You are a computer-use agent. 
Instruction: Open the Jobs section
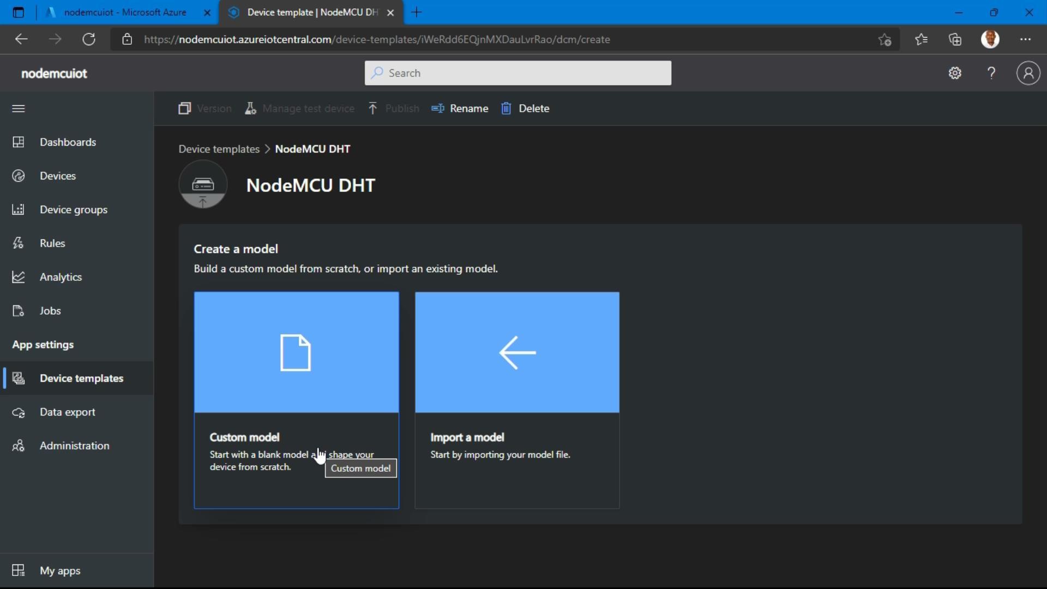50,311
